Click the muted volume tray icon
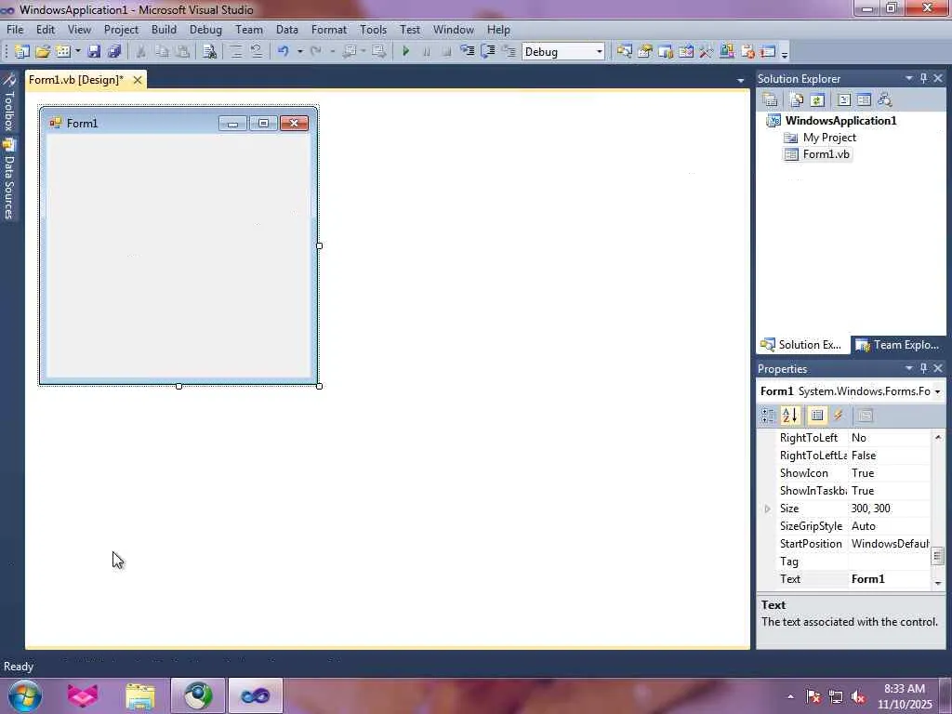 tap(858, 696)
